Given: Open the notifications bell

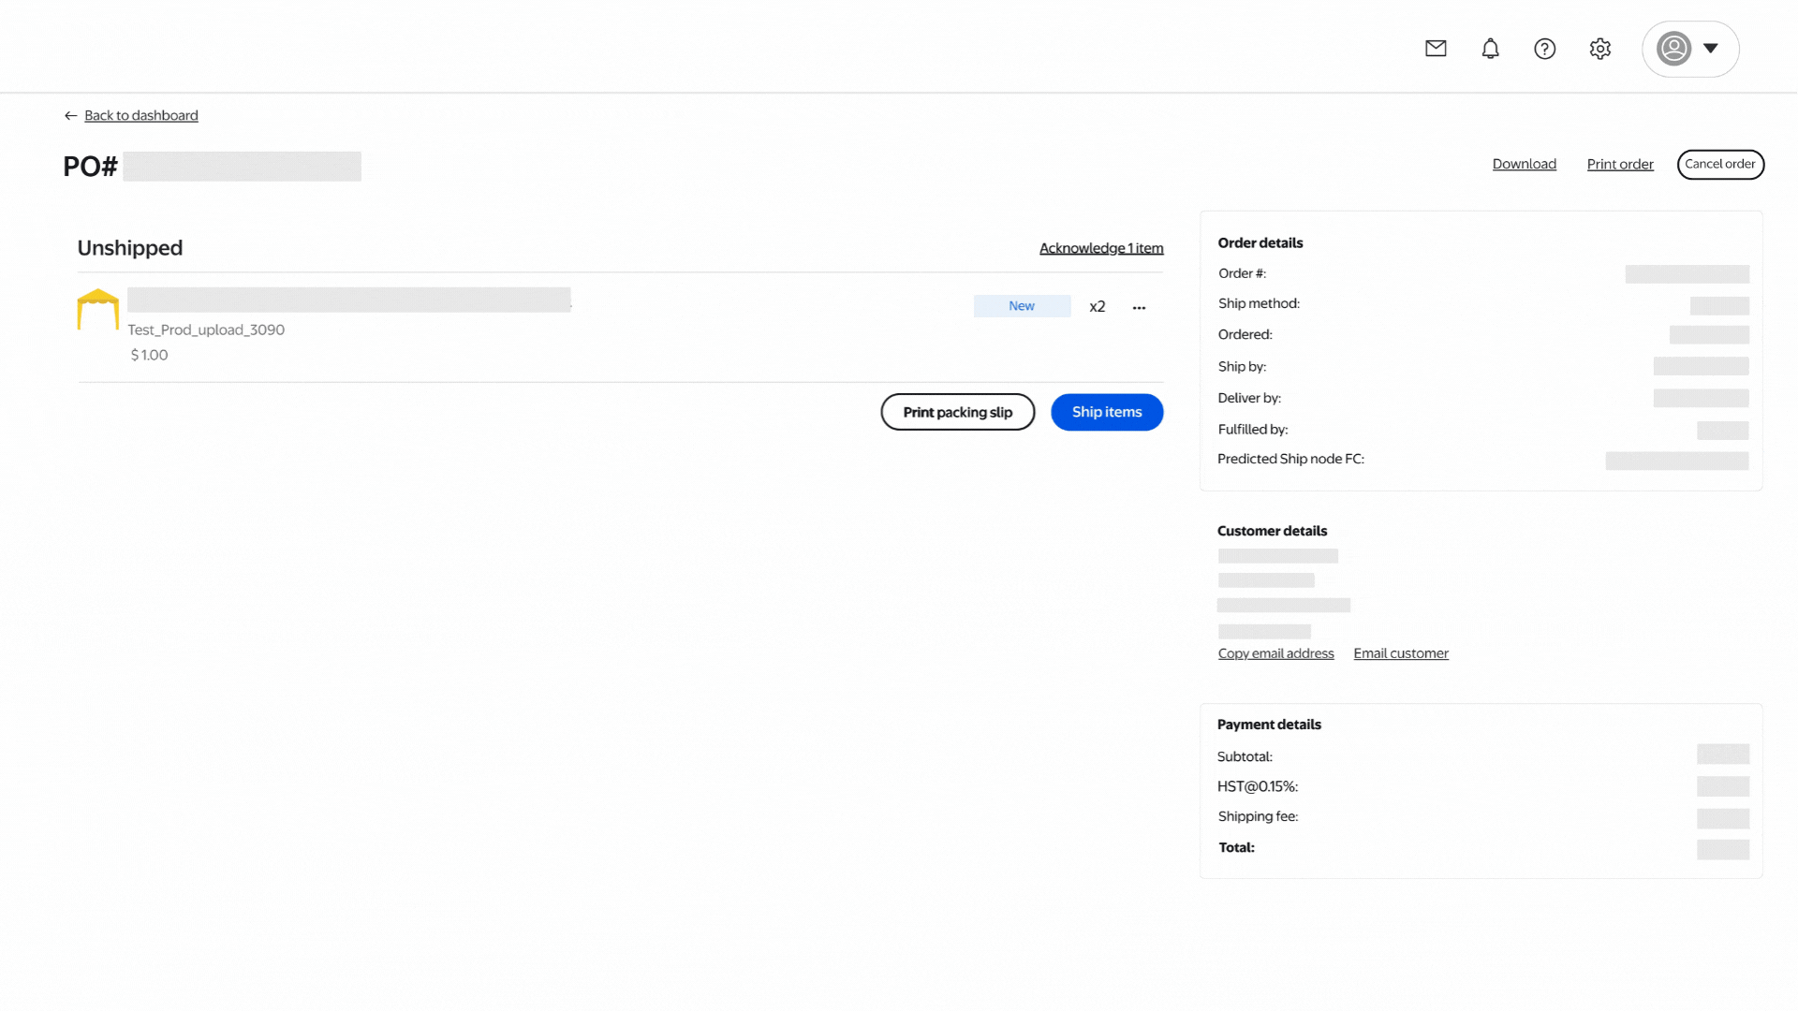Looking at the screenshot, I should click(x=1490, y=49).
